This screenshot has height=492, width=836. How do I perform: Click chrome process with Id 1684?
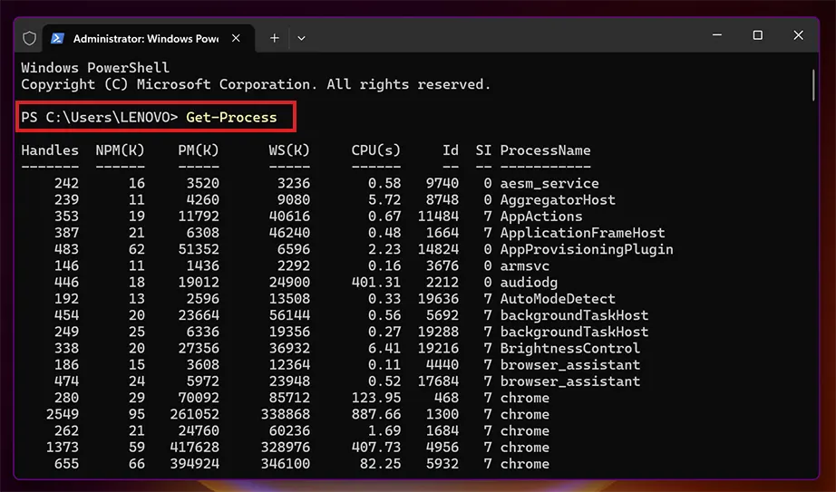pos(525,431)
